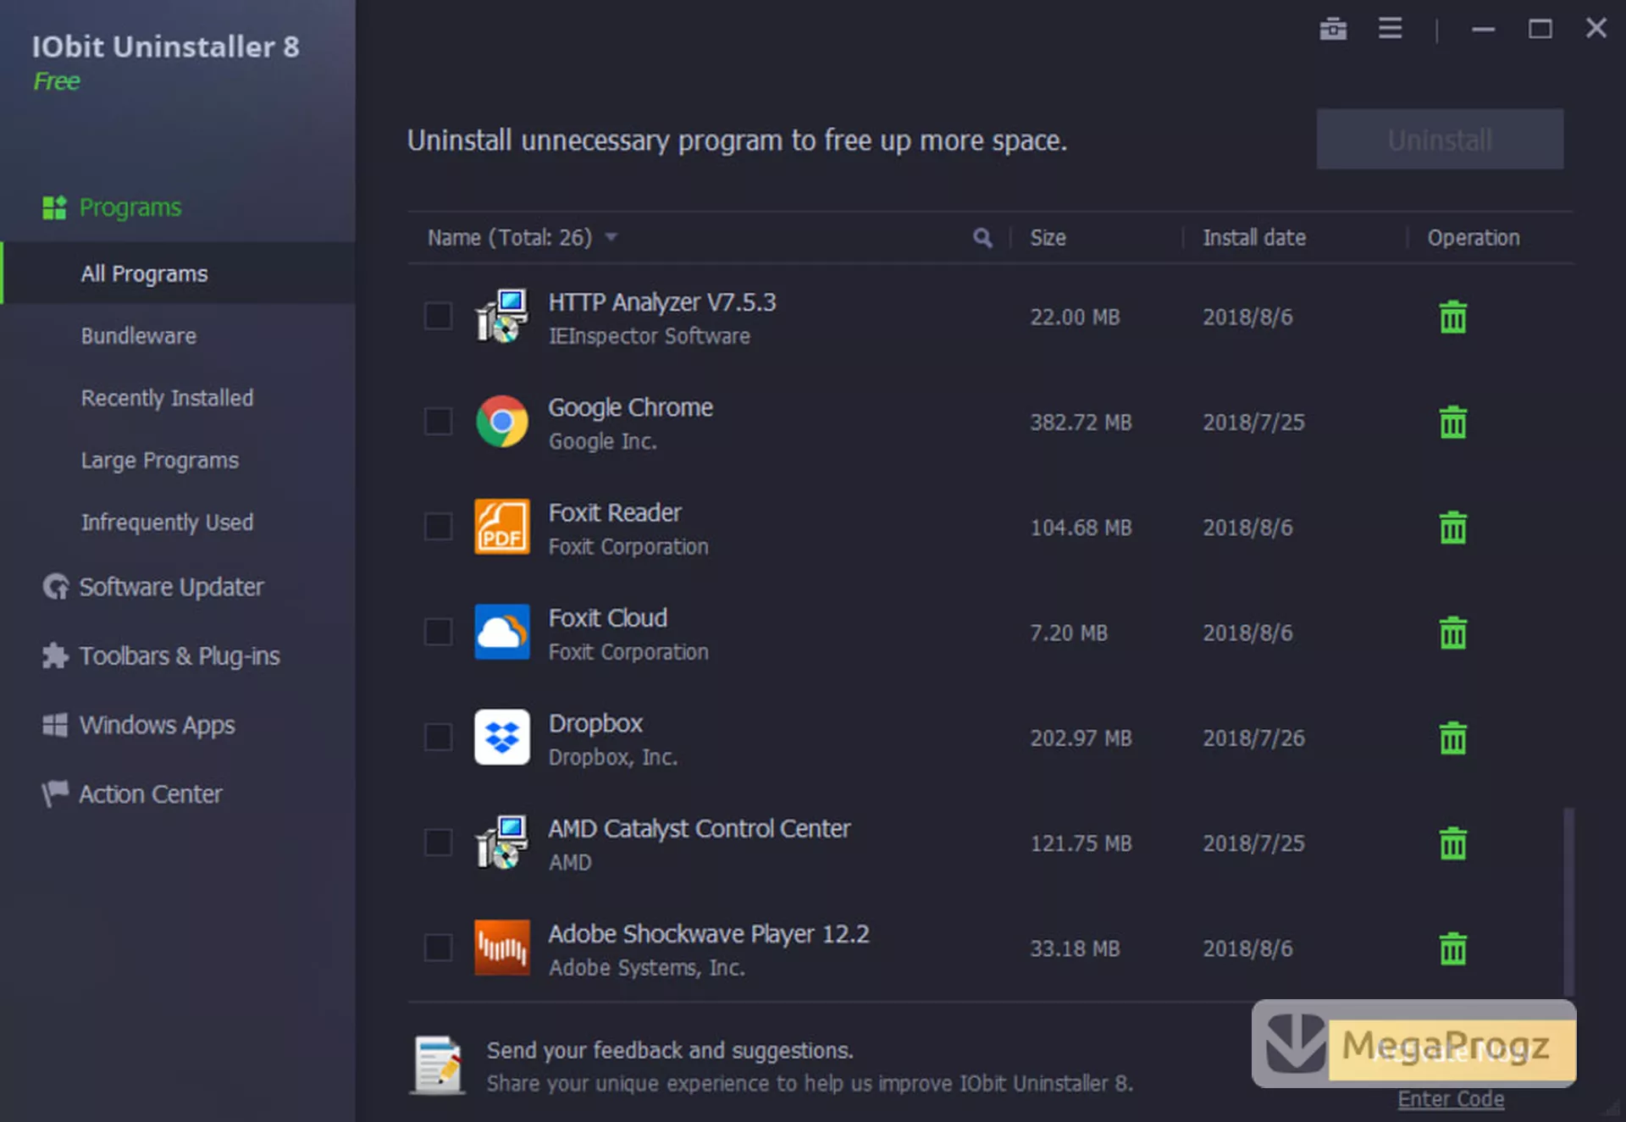Click trash icon for Foxit Cloud
The width and height of the screenshot is (1626, 1122).
[1452, 633]
